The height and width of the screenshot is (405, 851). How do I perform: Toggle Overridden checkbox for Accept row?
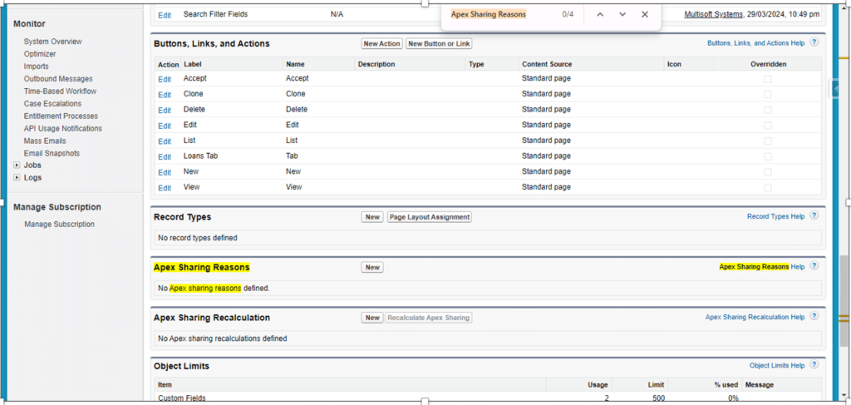[767, 79]
